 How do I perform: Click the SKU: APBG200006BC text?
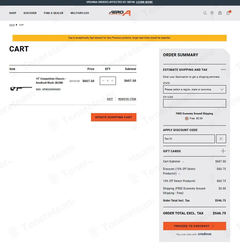click(48, 90)
